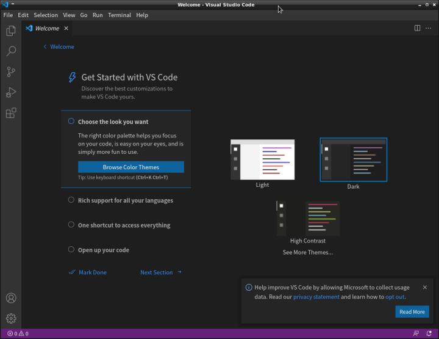Click the 'Ctrl+K Ctrl+T' shortcut tip text

point(152,177)
